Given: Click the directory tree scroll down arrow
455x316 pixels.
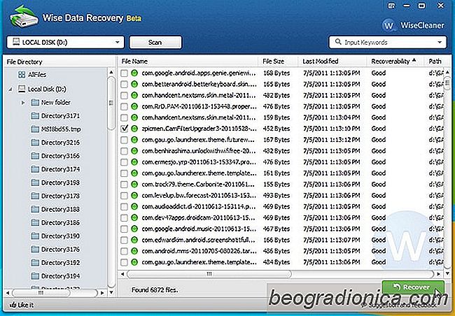Looking at the screenshot, I should pos(111,293).
